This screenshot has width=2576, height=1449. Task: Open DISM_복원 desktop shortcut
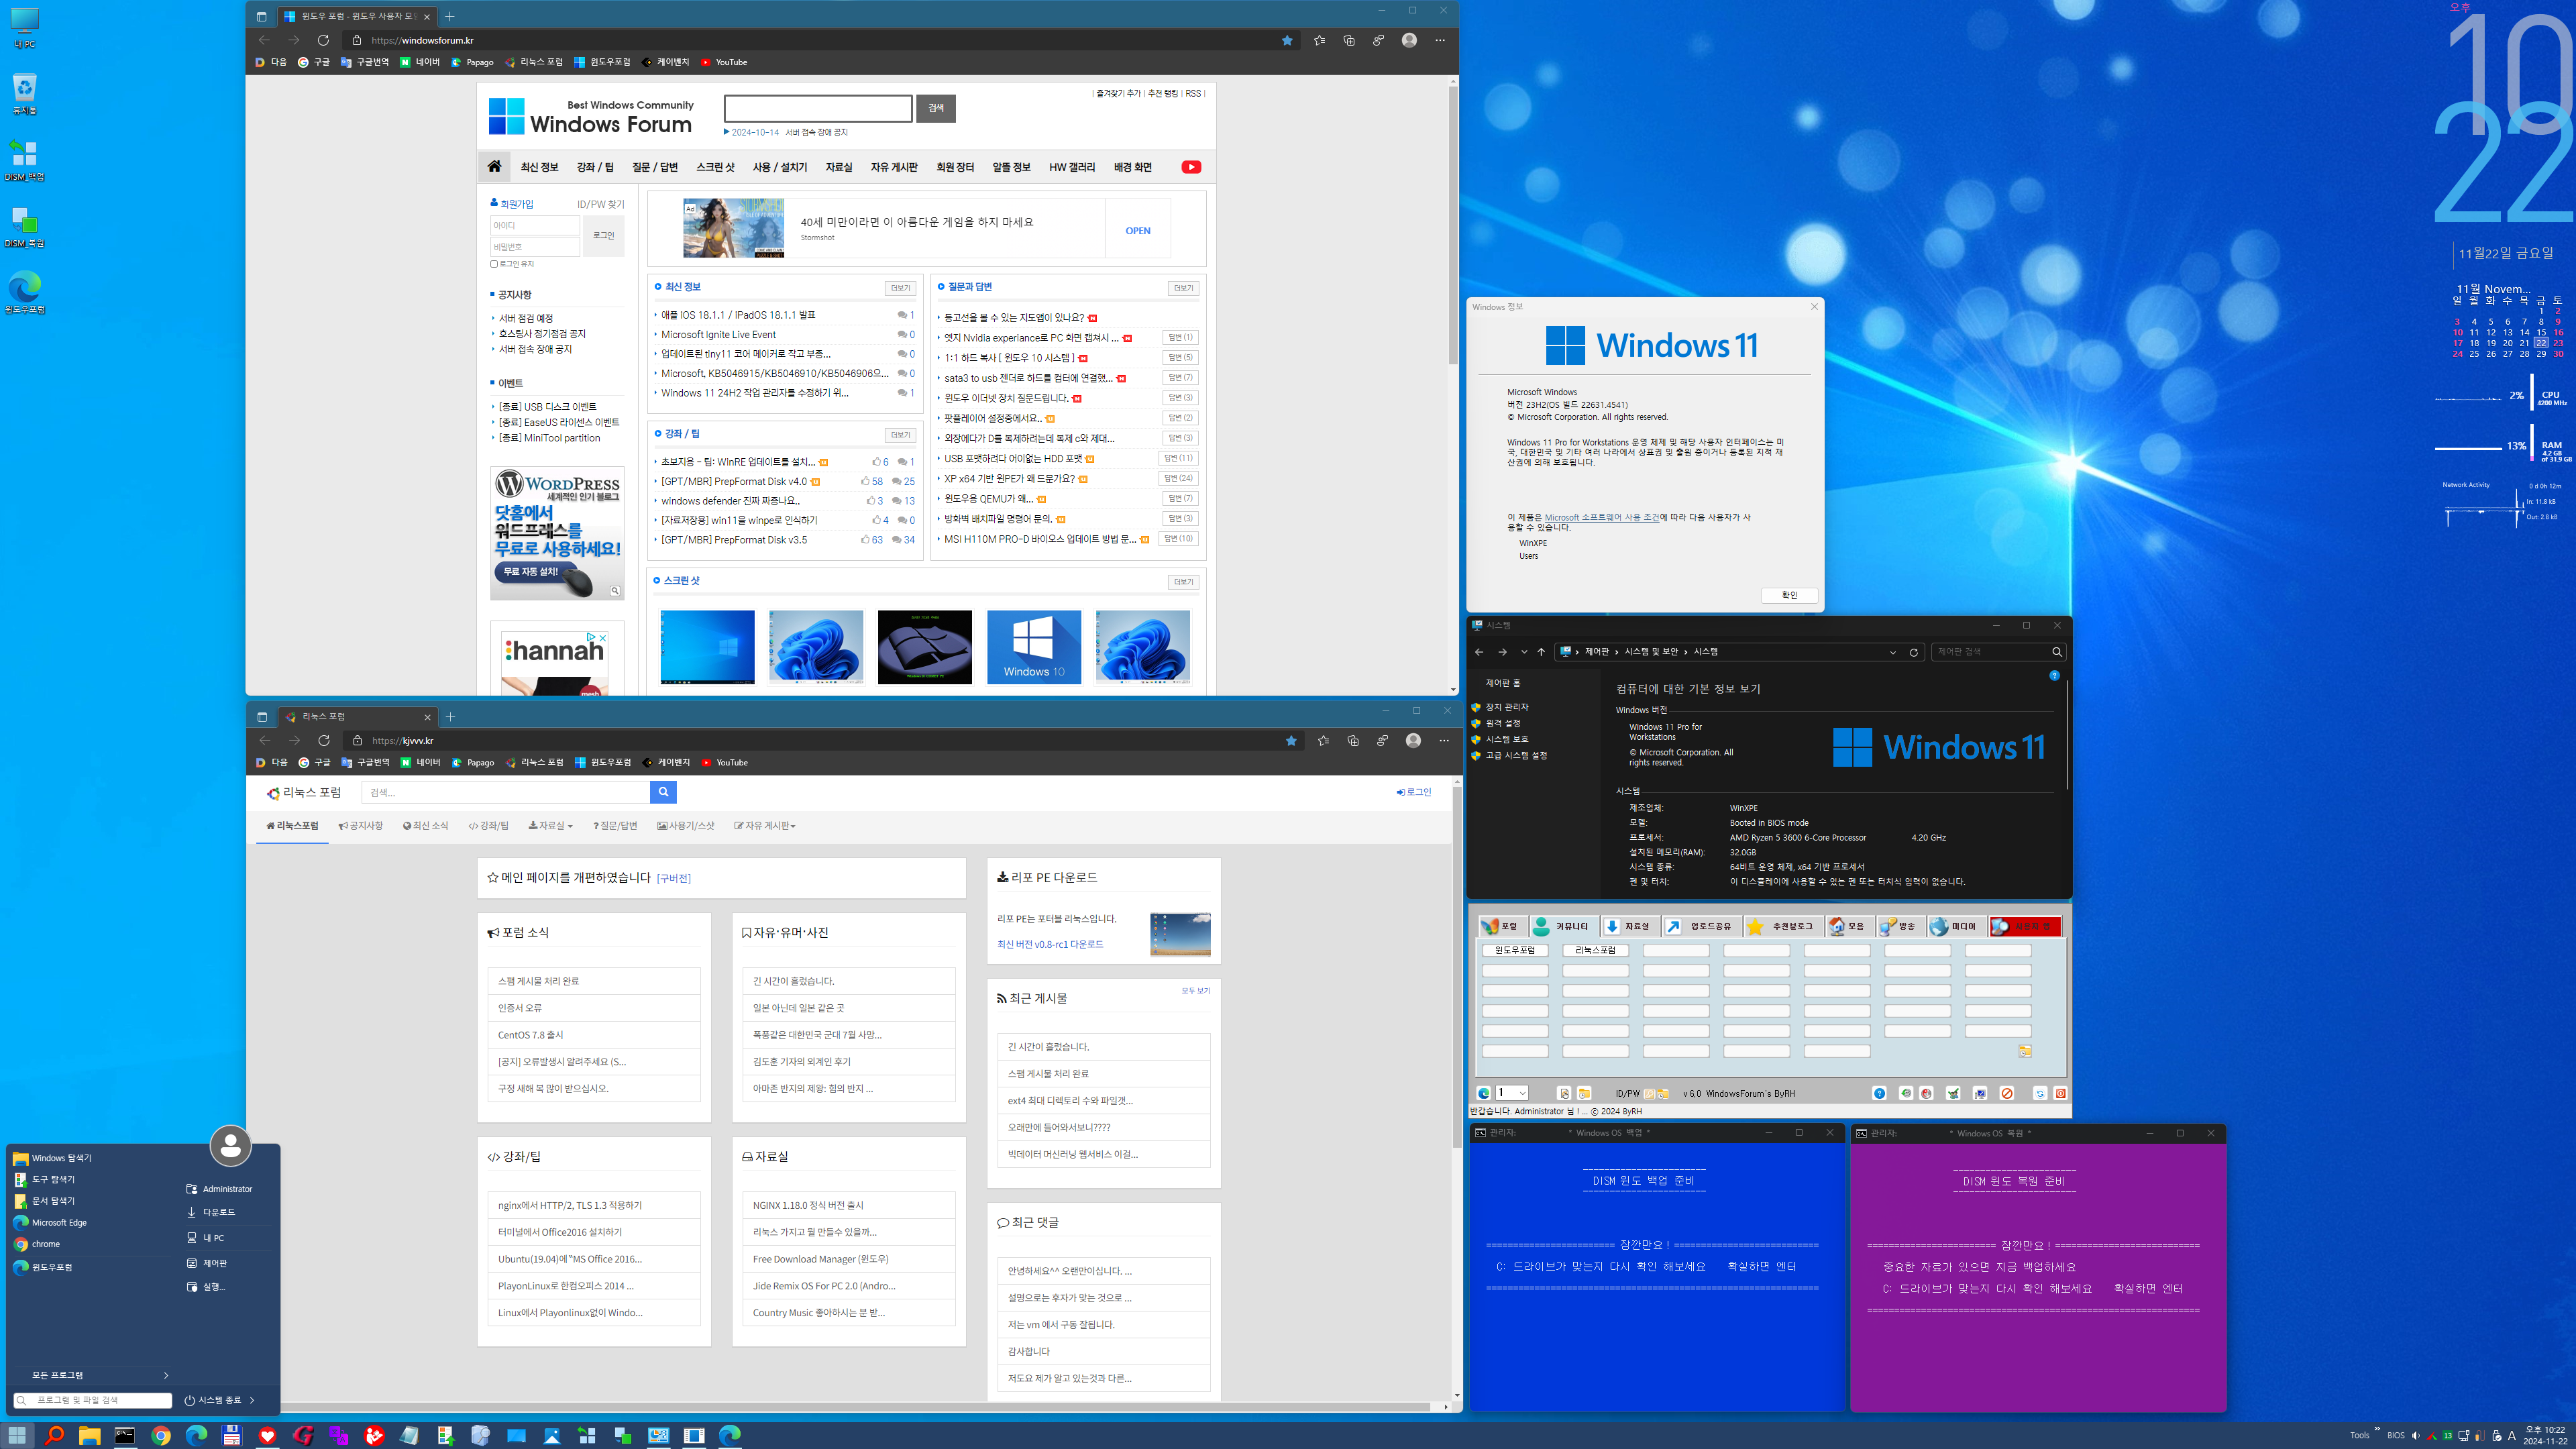[24, 227]
